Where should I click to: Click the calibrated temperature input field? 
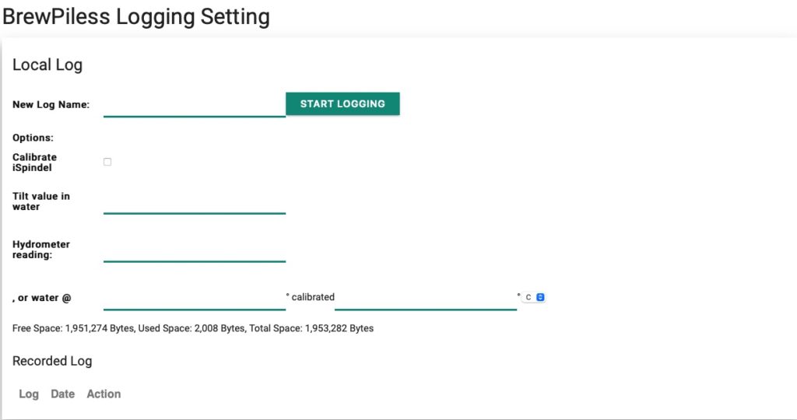coord(426,299)
